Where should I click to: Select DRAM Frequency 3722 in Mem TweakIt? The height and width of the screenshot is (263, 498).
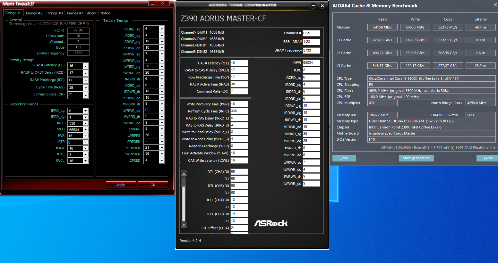pos(78,53)
